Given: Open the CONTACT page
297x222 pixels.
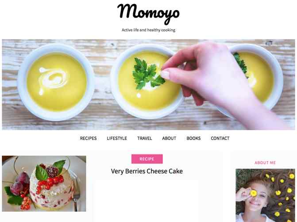Looking at the screenshot, I should pyautogui.click(x=220, y=138).
